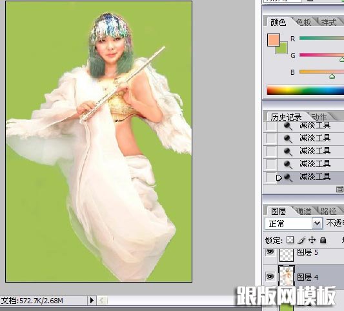Screen dimensions: 344x311
Task: Click the lock transparent pixels icon
Action: click(290, 240)
